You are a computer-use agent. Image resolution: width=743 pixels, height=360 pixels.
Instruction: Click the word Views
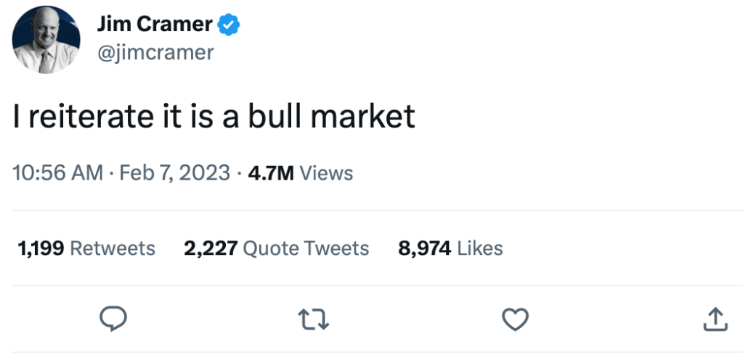(326, 174)
